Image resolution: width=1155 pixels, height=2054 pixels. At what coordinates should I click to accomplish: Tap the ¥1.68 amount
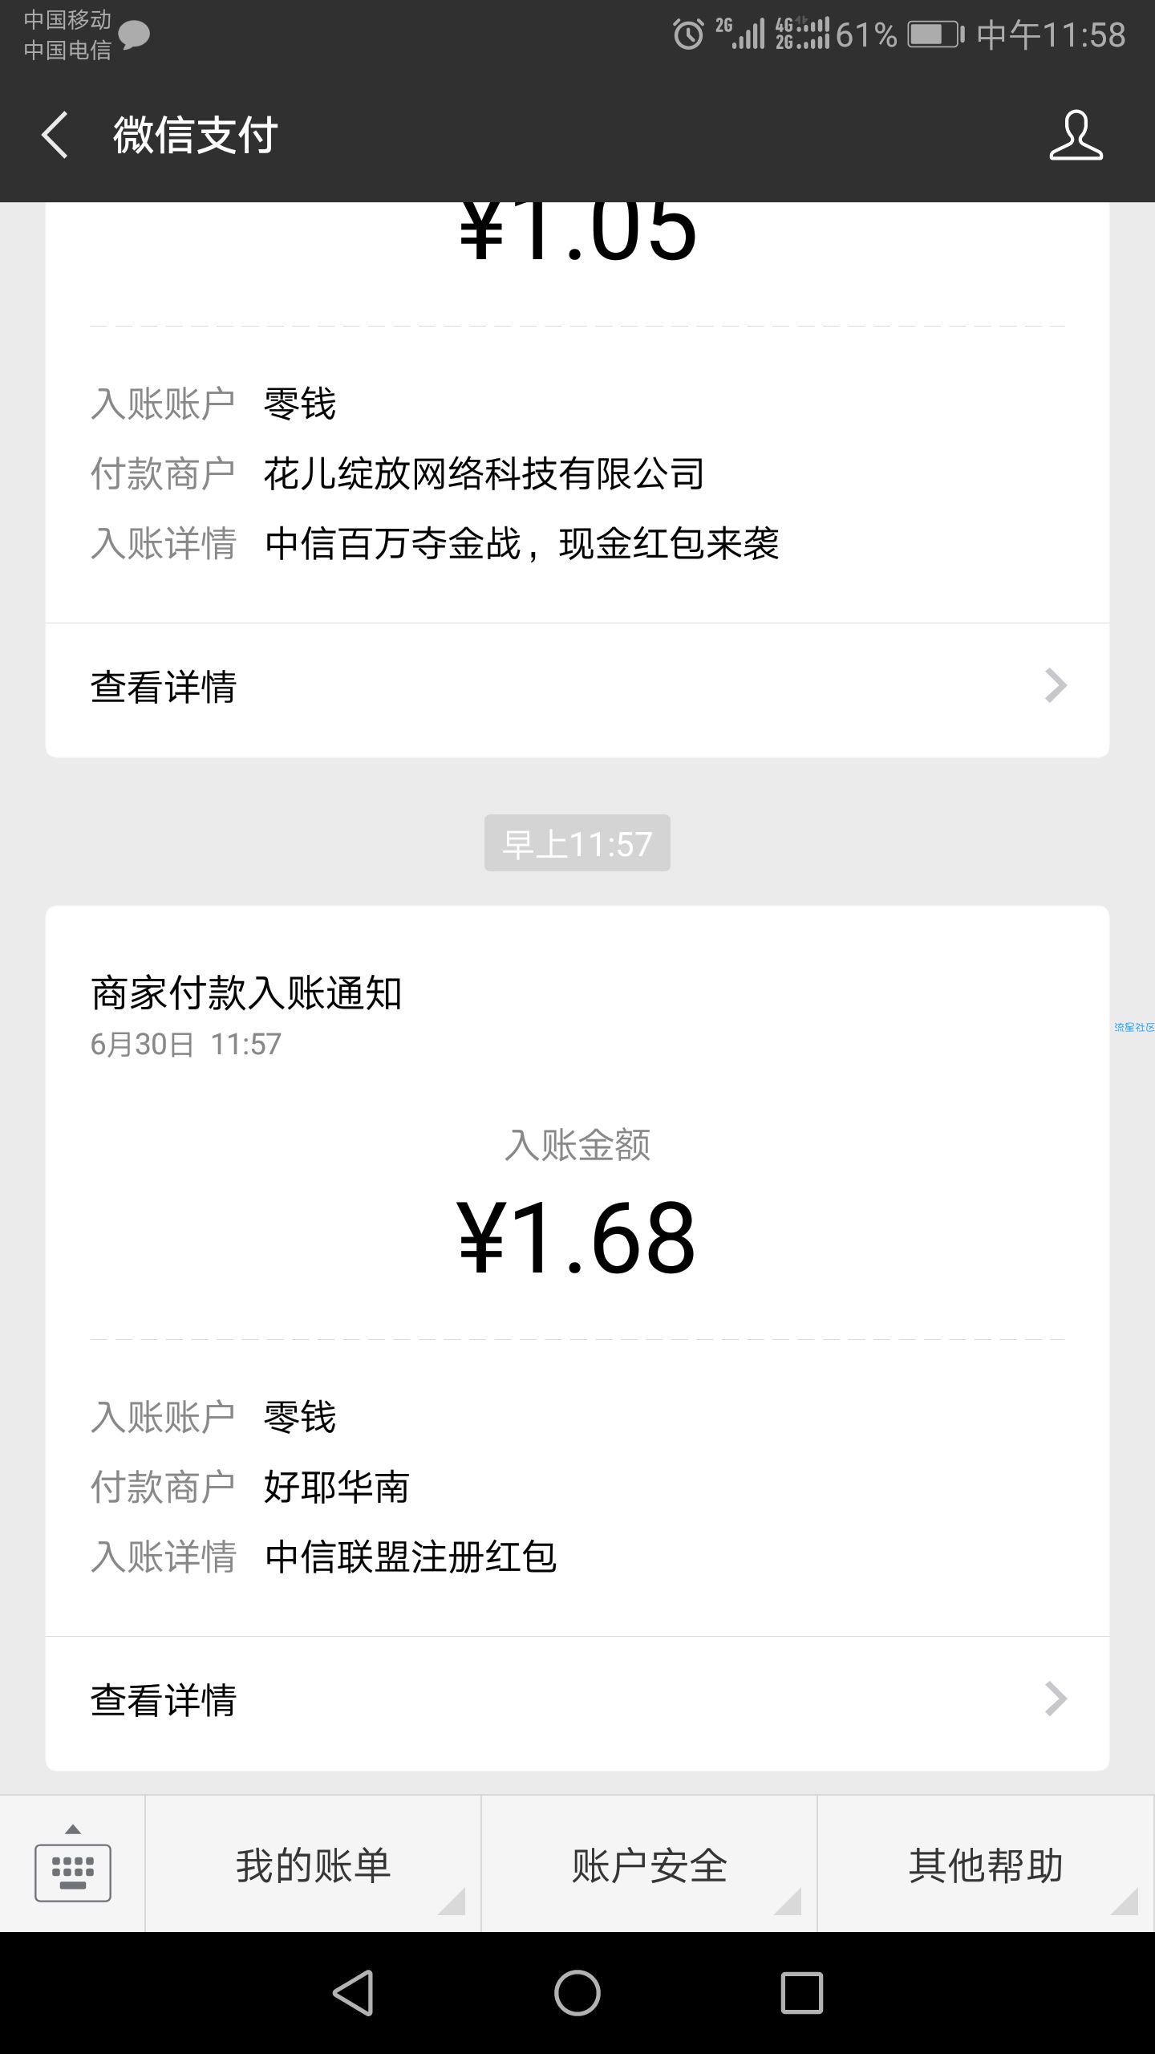[x=577, y=1238]
